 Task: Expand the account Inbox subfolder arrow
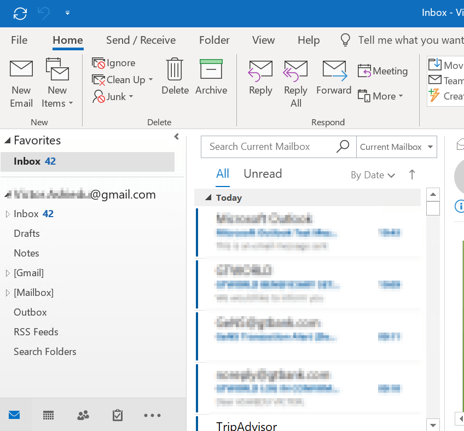(8, 214)
